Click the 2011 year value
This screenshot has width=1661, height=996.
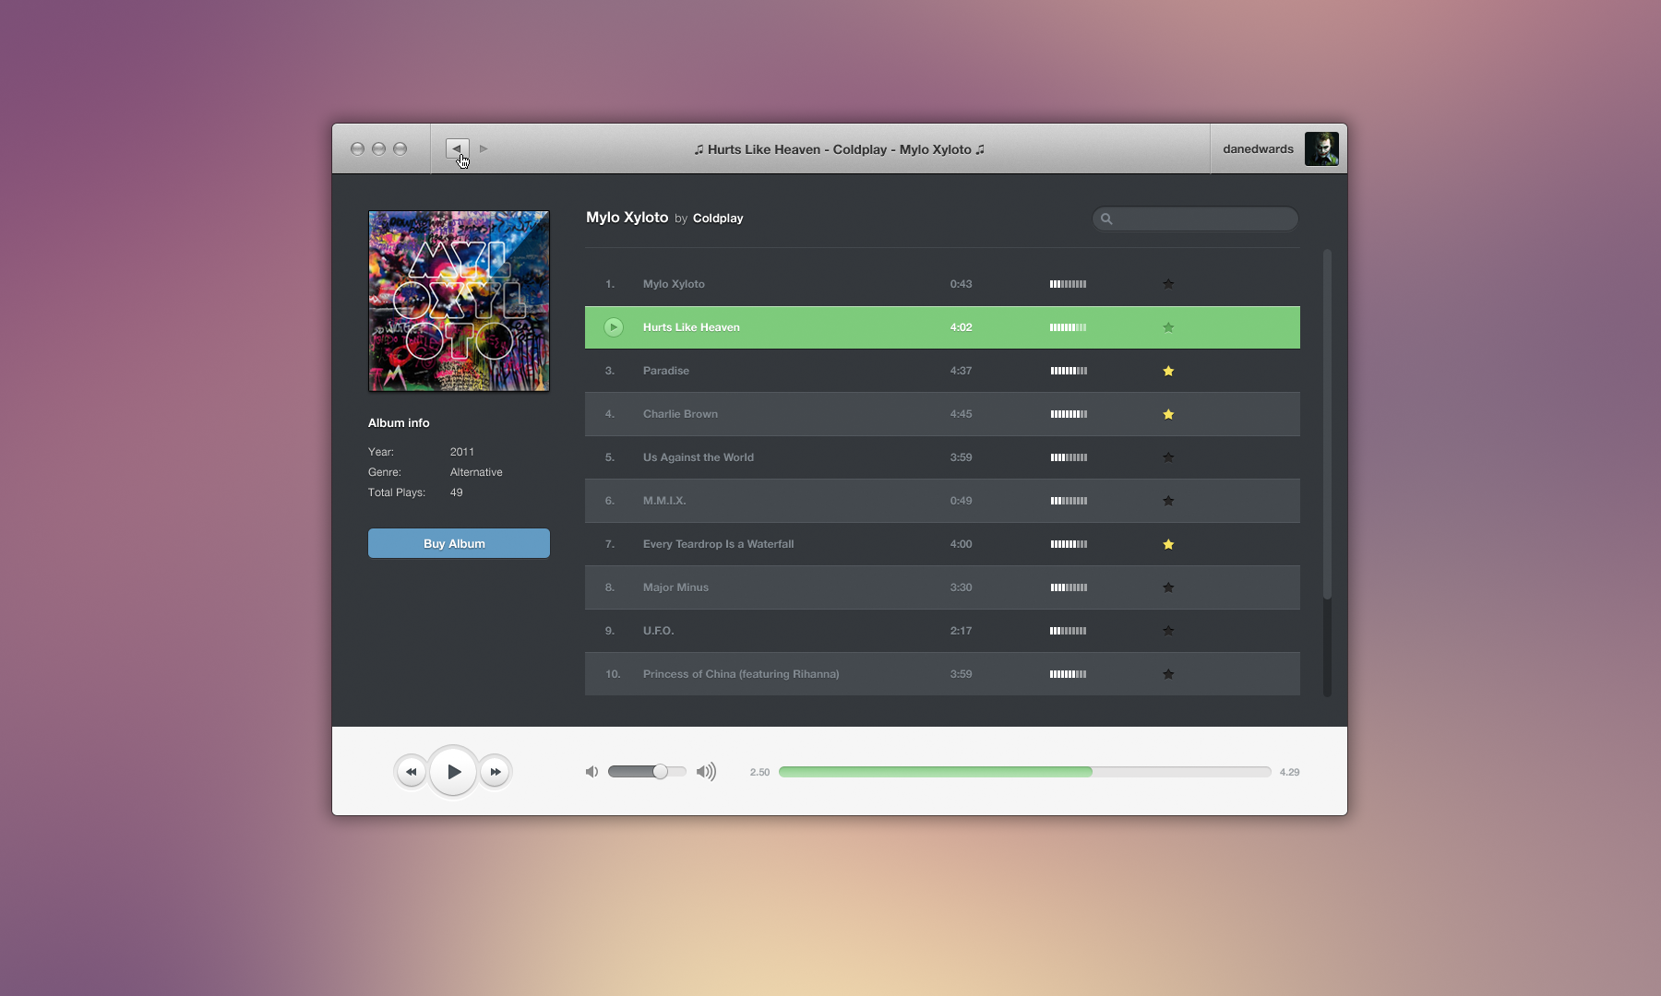pyautogui.click(x=462, y=452)
